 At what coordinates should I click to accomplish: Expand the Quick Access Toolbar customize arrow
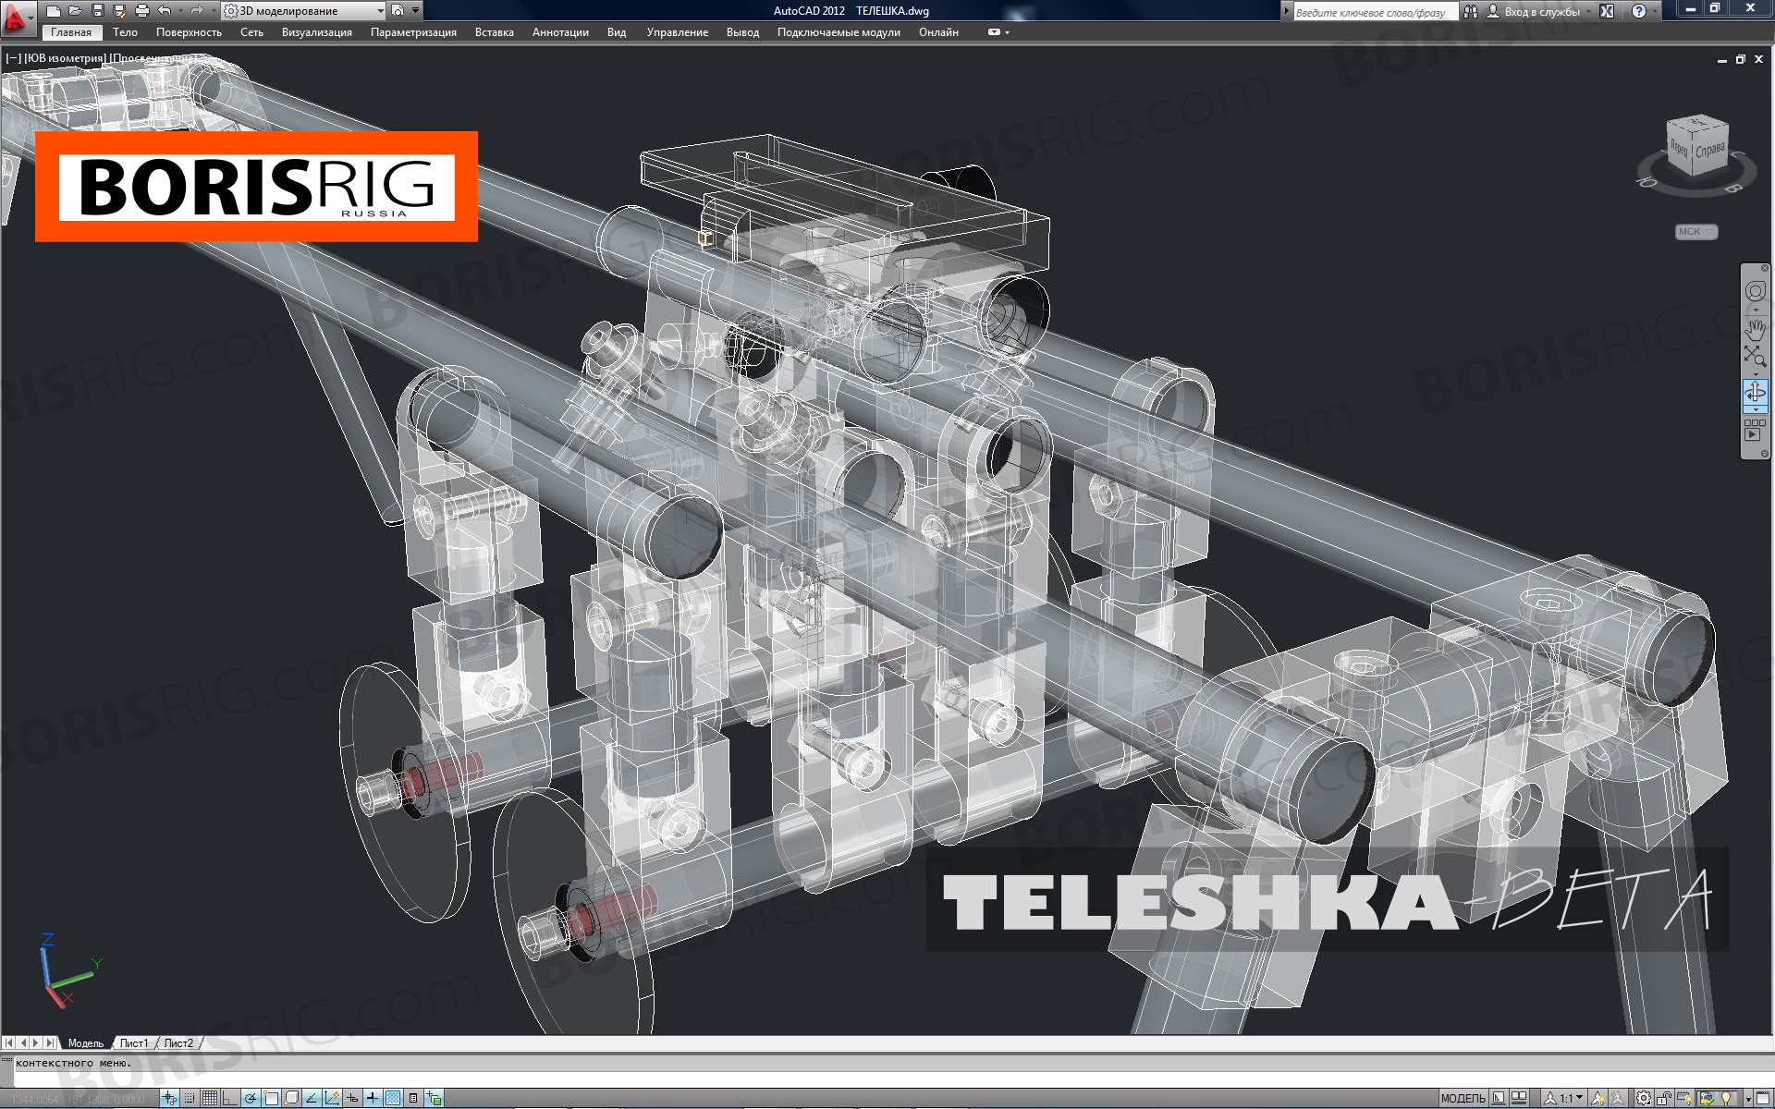pyautogui.click(x=415, y=11)
